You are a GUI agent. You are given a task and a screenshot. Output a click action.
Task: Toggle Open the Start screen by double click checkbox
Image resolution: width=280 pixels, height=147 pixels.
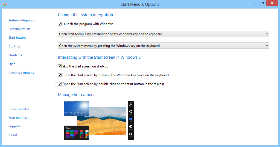click(x=60, y=84)
